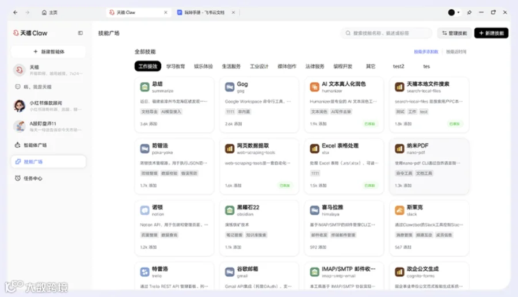
Task: Click the robot icon beside 智能体广场
Action: pyautogui.click(x=17, y=145)
